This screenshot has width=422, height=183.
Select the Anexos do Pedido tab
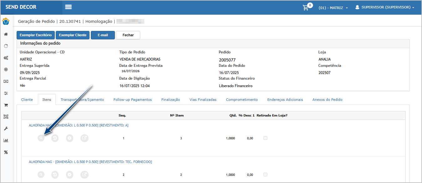(x=327, y=100)
